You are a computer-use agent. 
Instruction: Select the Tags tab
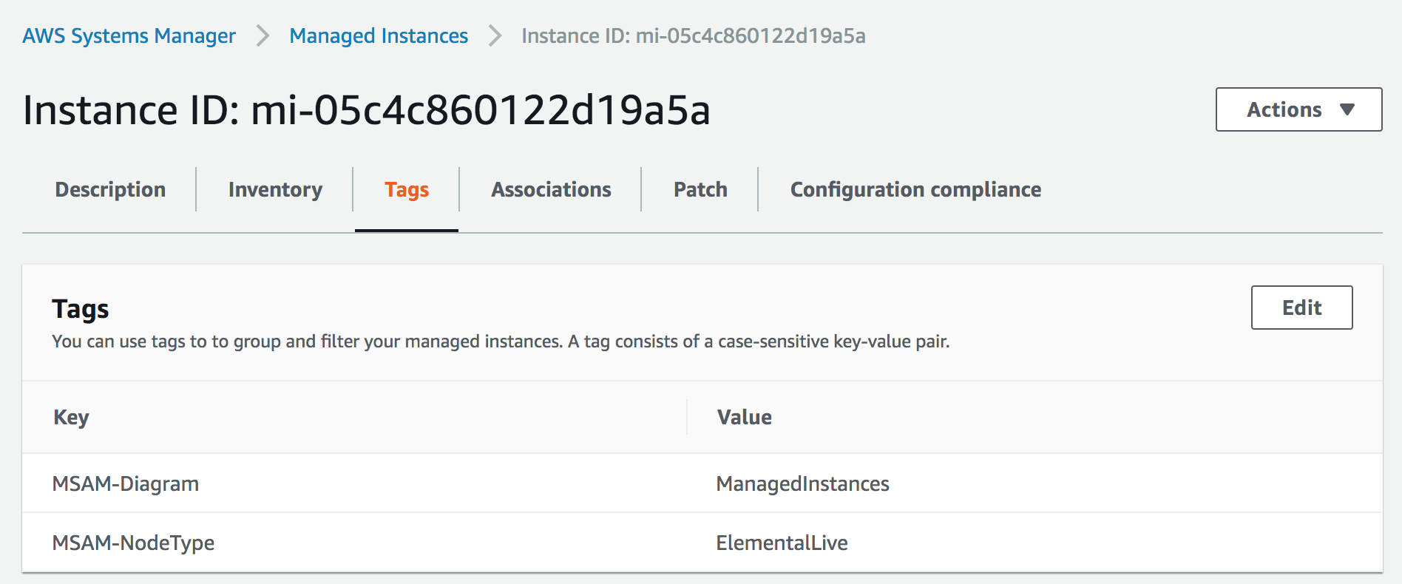pos(407,190)
